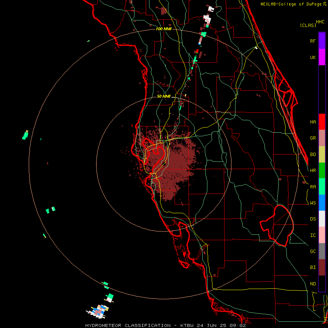Choose the mint green RA legend swatch
This screenshot has height=328, width=328.
(x=322, y=187)
